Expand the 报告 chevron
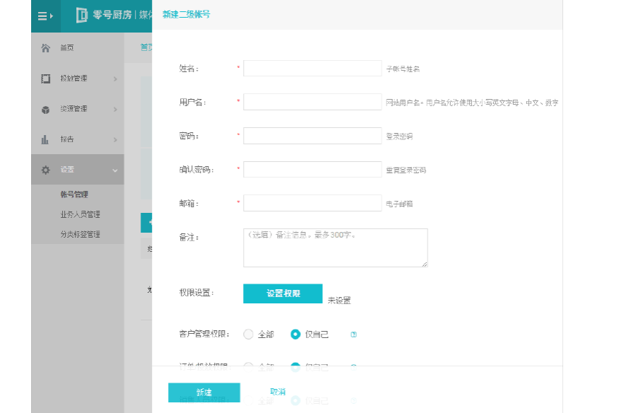The image size is (631, 413). click(x=115, y=140)
